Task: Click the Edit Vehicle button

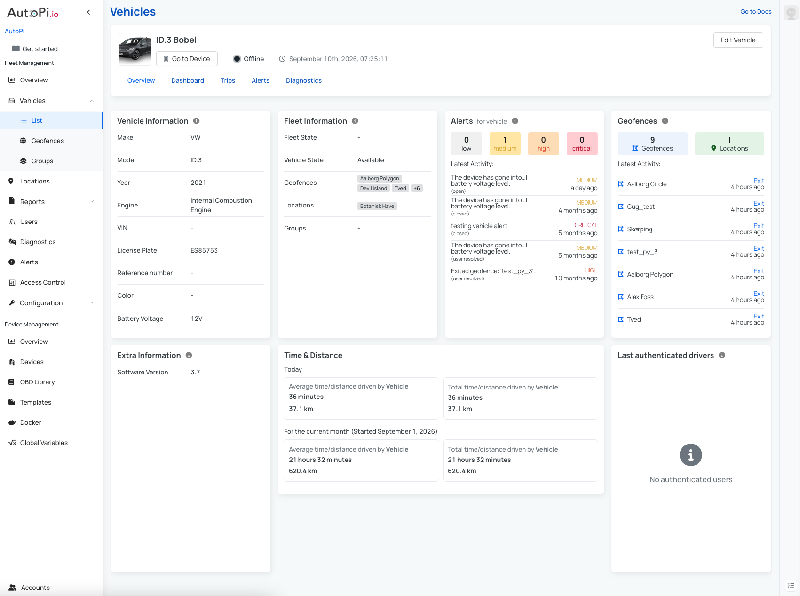Action: pyautogui.click(x=738, y=40)
